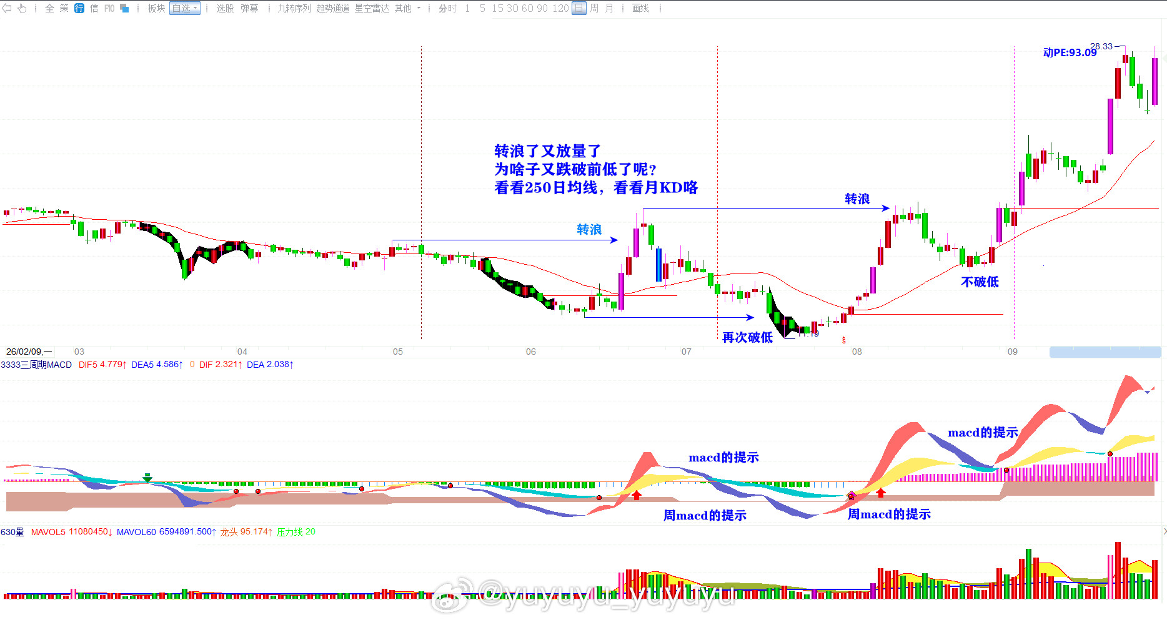Screen dimensions: 1167x625
Task: Open the 板块 sector menu
Action: (156, 8)
